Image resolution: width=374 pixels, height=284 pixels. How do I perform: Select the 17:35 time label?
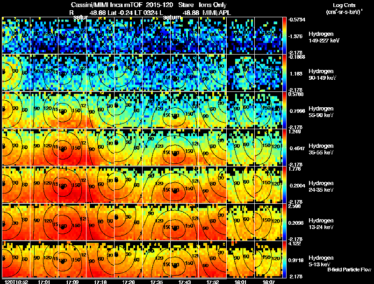pos(157,282)
